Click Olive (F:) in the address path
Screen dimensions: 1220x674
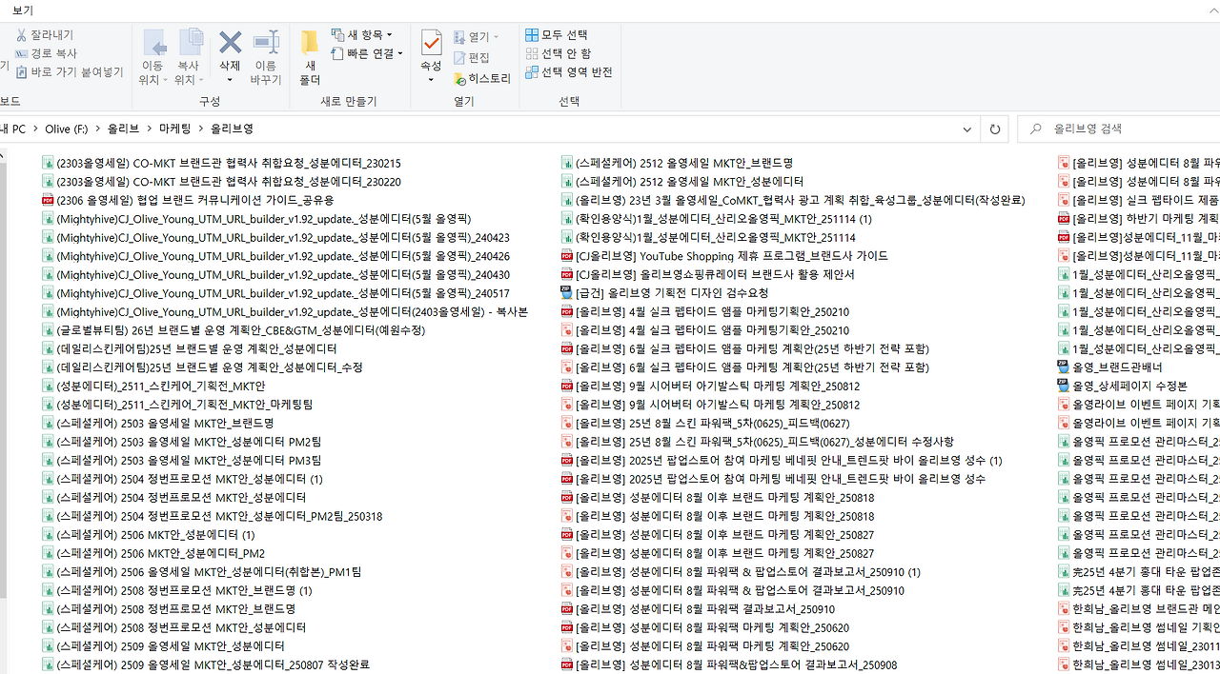point(66,129)
